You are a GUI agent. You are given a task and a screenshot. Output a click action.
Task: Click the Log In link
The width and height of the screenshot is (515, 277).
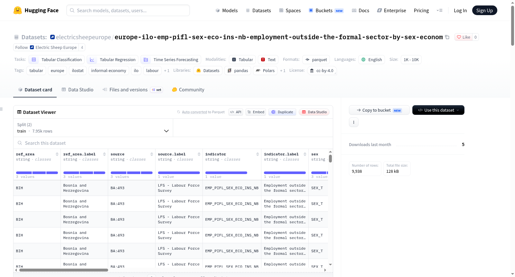460,11
